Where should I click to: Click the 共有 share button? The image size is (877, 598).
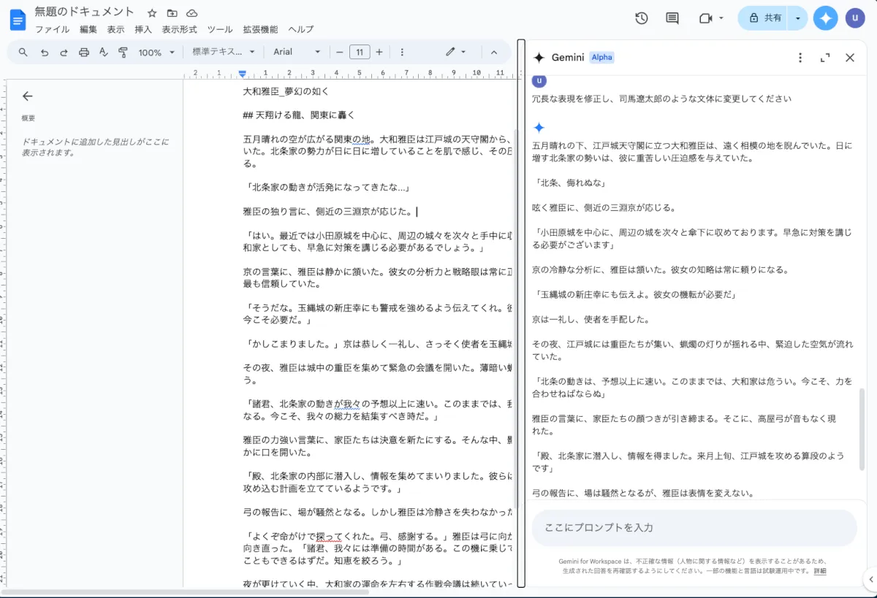pyautogui.click(x=764, y=18)
